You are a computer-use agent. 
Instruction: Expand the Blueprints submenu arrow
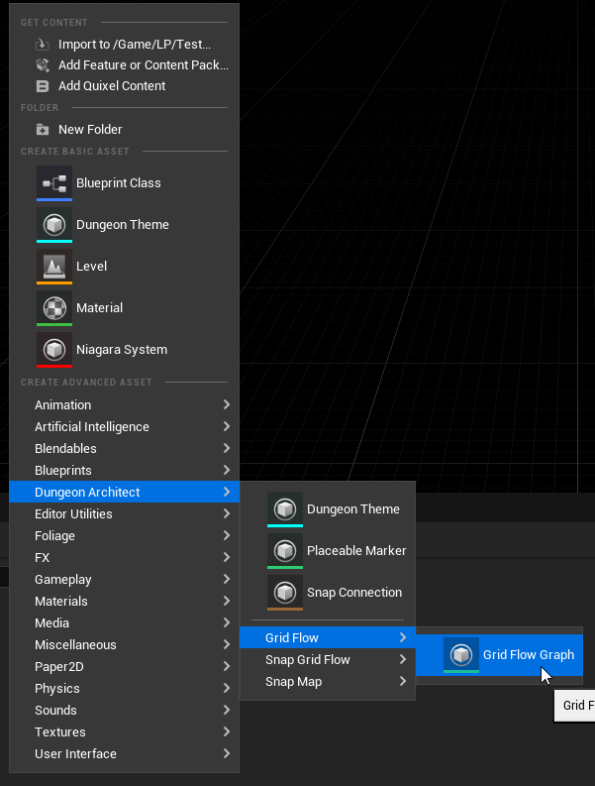[227, 470]
